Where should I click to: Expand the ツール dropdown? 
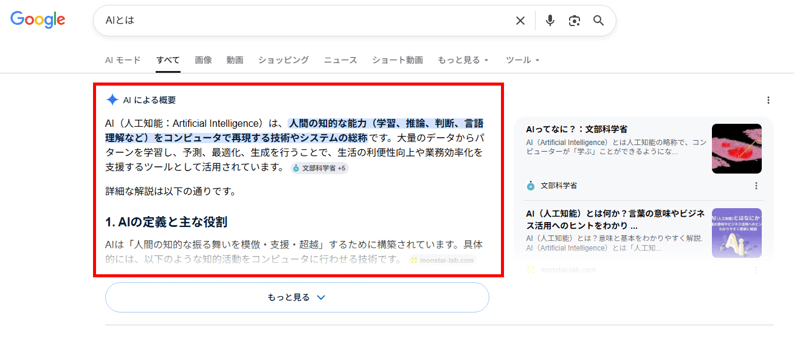pyautogui.click(x=523, y=60)
